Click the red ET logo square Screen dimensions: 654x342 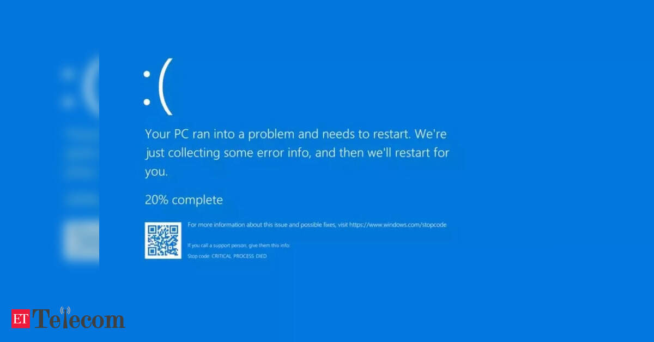(21, 319)
